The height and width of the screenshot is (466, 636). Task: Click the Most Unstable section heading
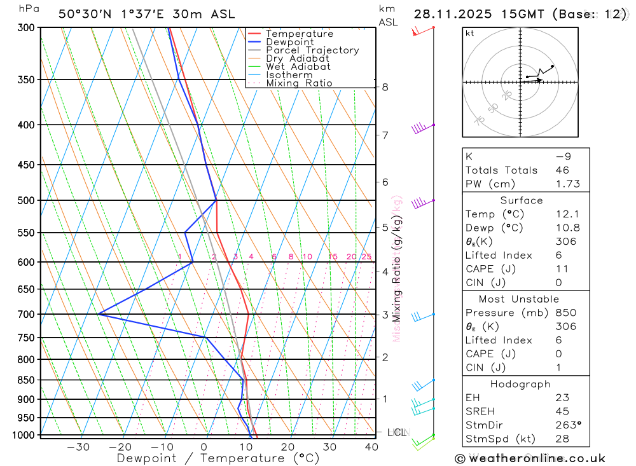[519, 299]
